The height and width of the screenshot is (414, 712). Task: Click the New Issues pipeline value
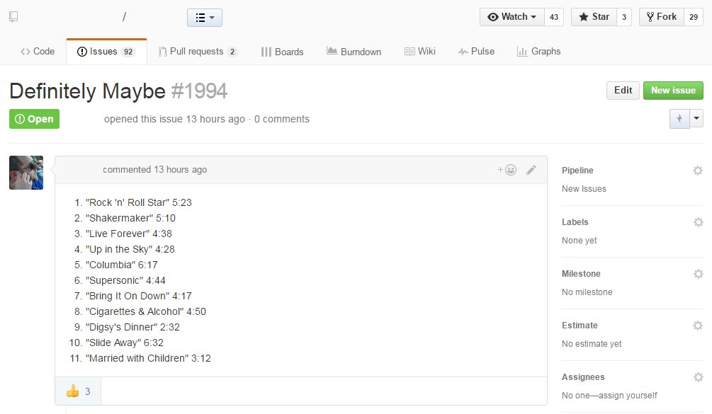[x=584, y=189]
